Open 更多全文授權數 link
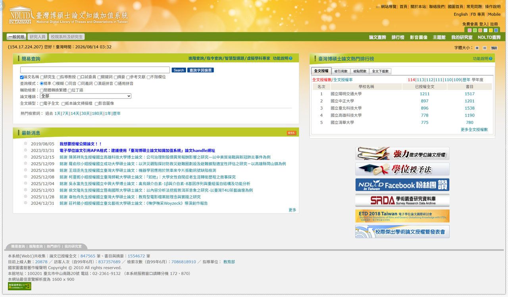 pos(474,130)
